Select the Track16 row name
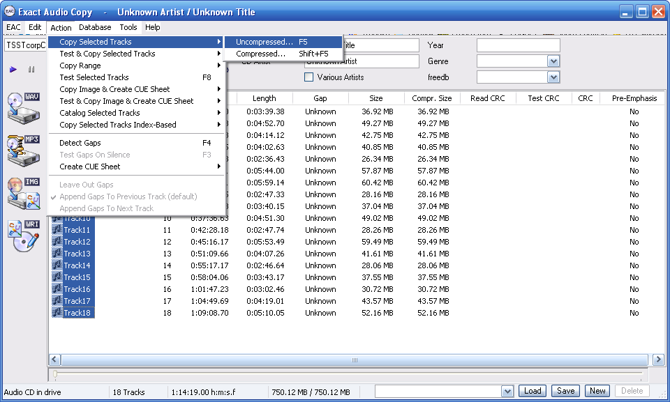This screenshot has height=402, width=670. point(77,289)
